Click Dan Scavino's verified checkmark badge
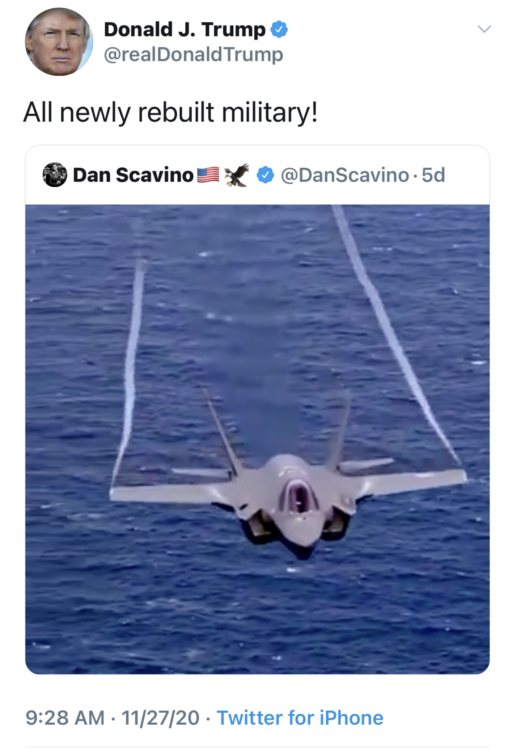The height and width of the screenshot is (754, 515). 265,175
